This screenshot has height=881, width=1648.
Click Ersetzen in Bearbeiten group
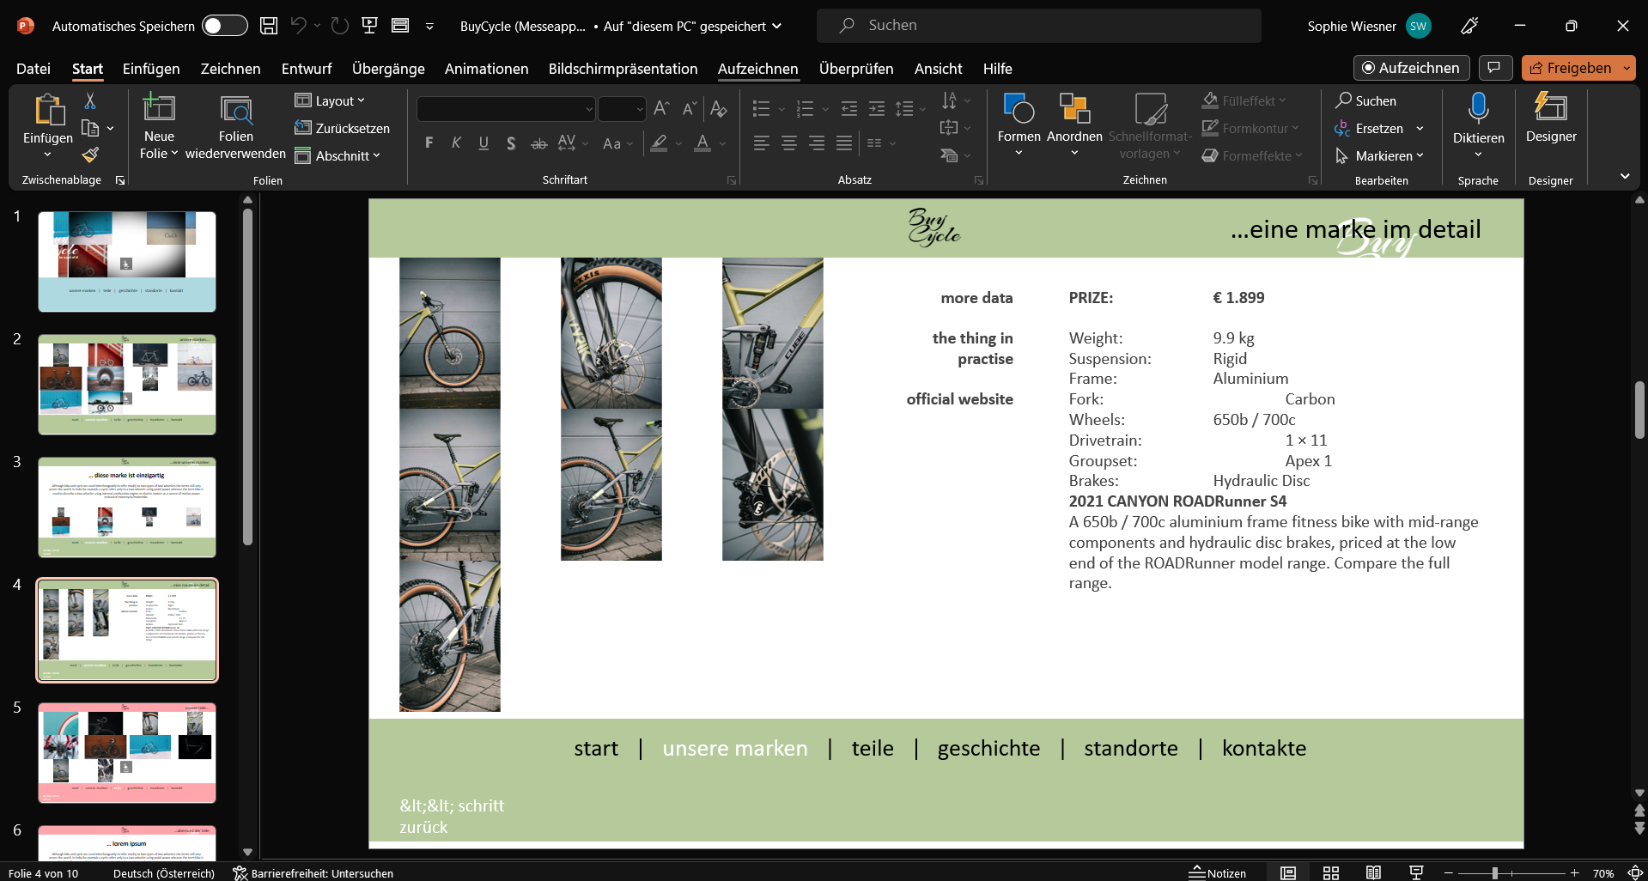tap(1371, 128)
